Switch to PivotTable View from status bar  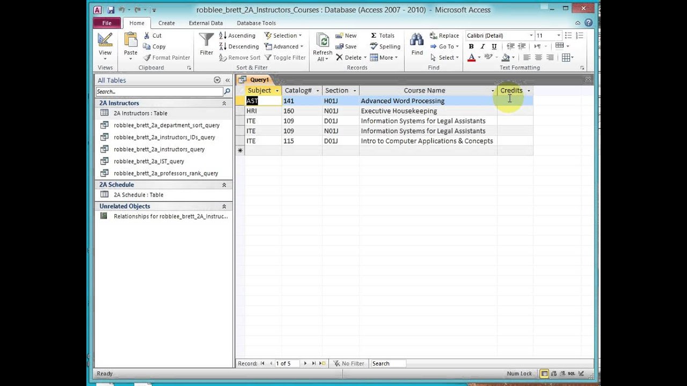point(553,374)
